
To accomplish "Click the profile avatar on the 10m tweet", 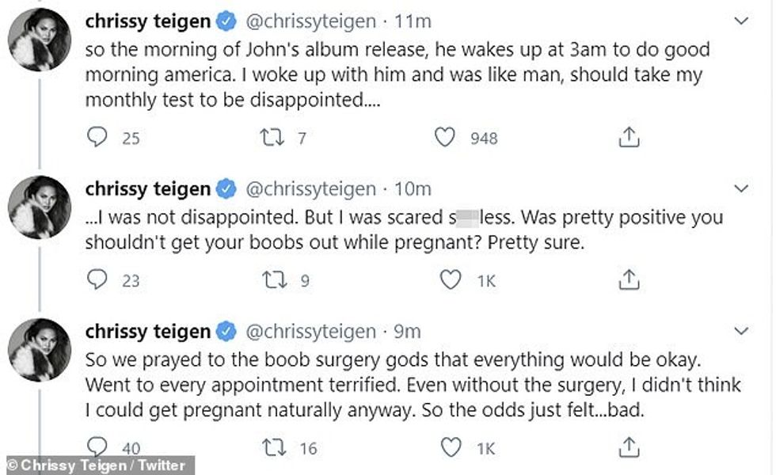I will click(x=40, y=207).
